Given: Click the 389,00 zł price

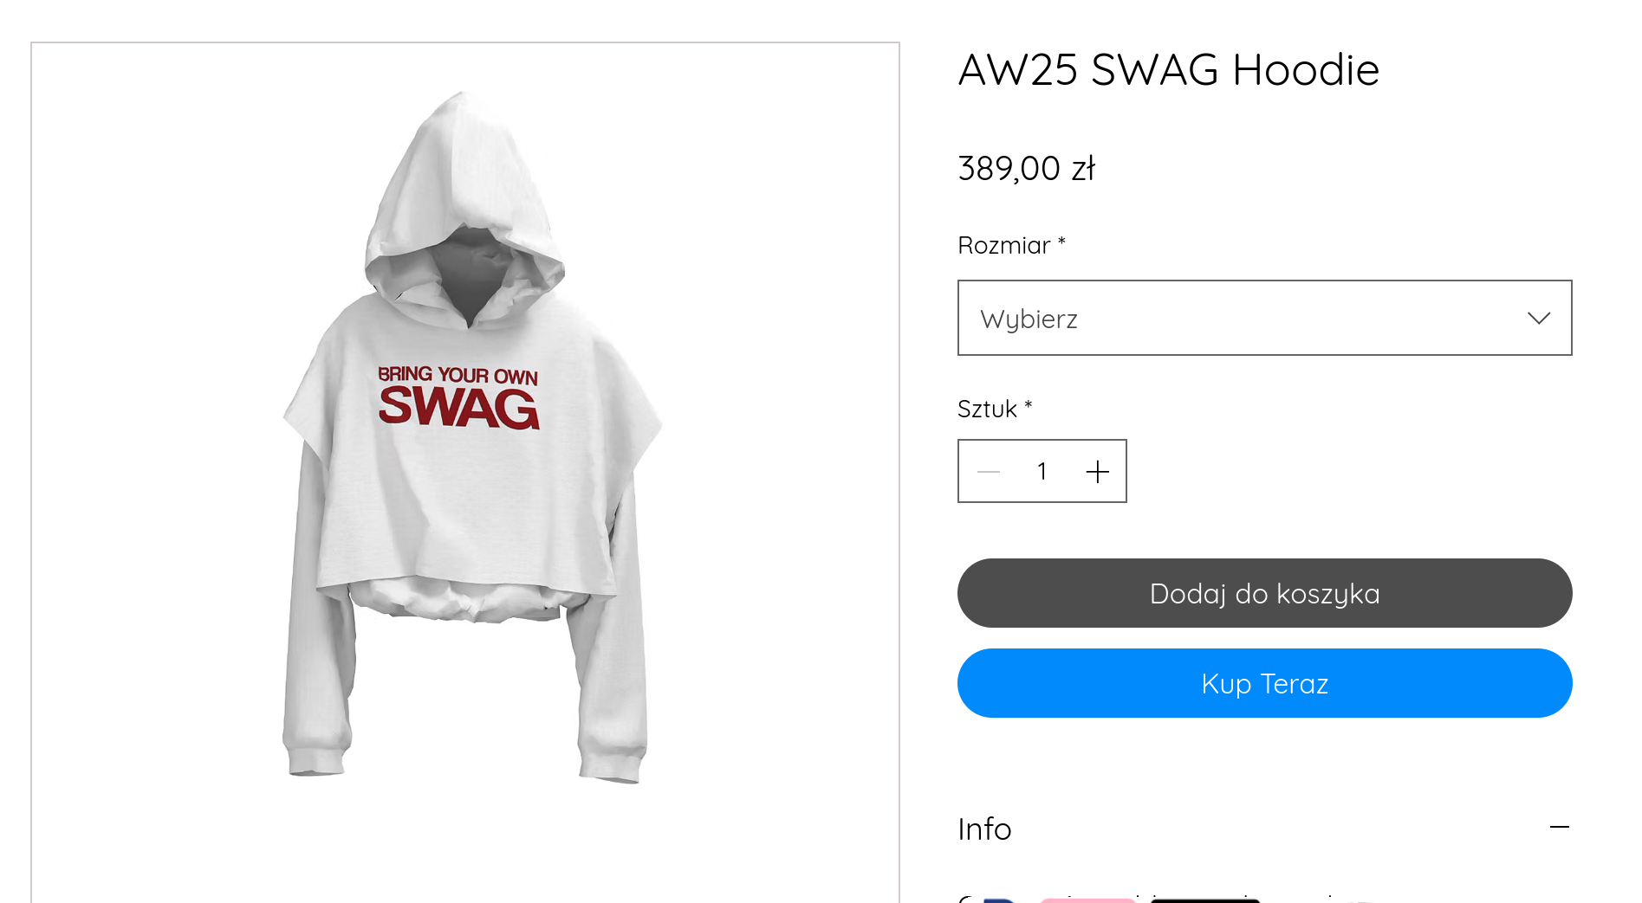Looking at the screenshot, I should point(1027,168).
